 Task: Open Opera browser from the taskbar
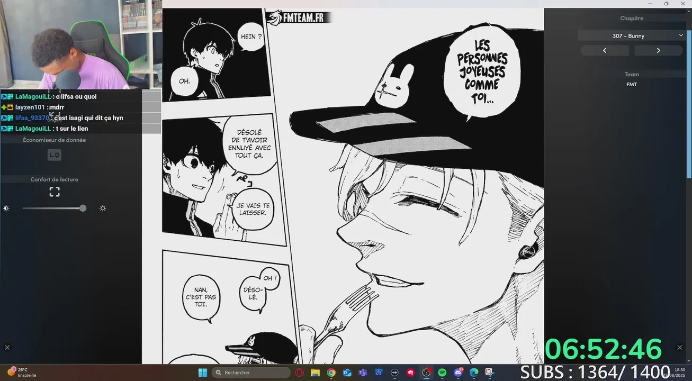pyautogui.click(x=300, y=373)
